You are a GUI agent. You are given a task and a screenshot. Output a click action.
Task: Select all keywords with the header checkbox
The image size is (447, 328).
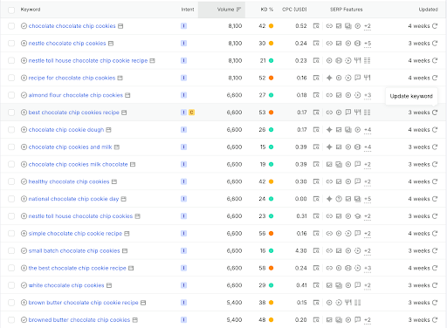tap(11, 10)
